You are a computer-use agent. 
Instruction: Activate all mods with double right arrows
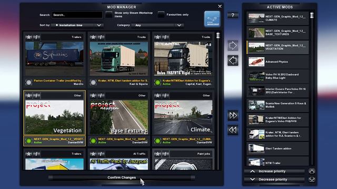click(x=233, y=115)
